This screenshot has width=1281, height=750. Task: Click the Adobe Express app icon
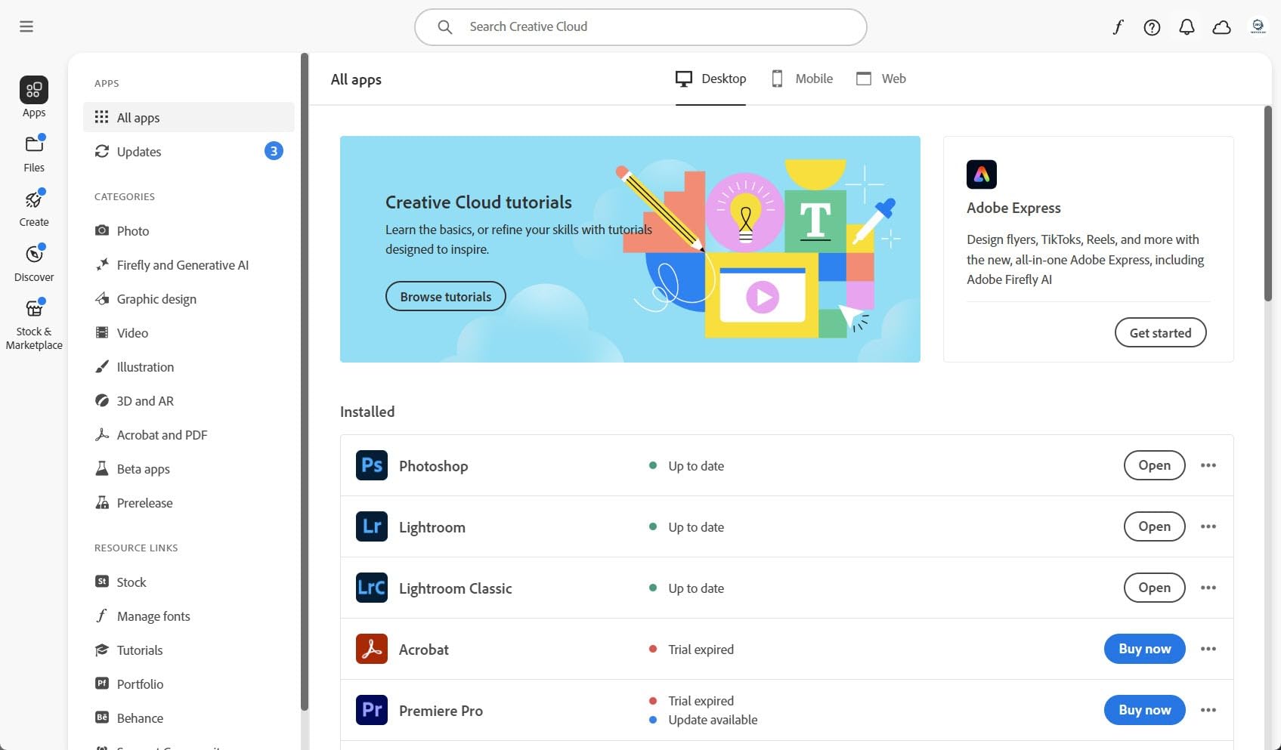click(x=981, y=174)
